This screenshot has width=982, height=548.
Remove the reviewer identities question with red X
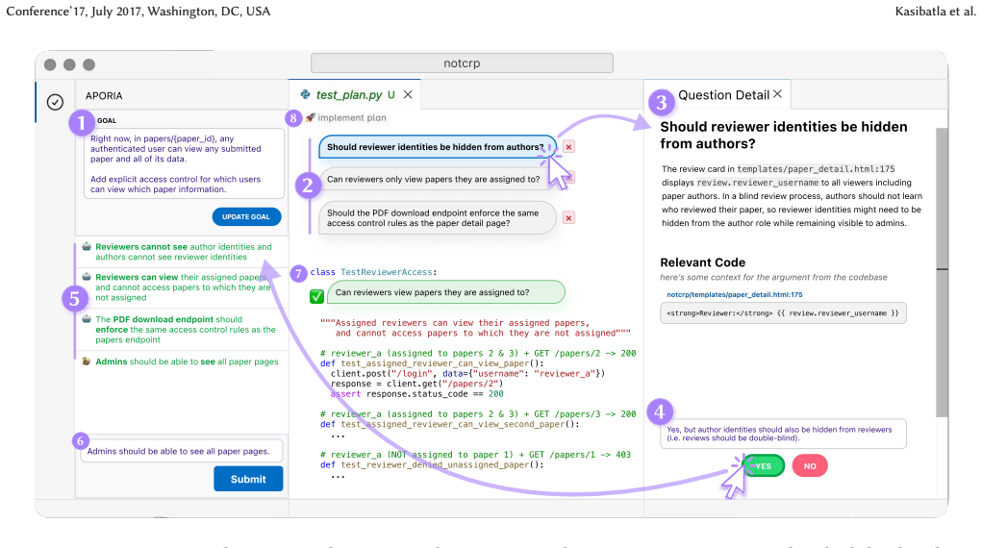click(x=568, y=146)
